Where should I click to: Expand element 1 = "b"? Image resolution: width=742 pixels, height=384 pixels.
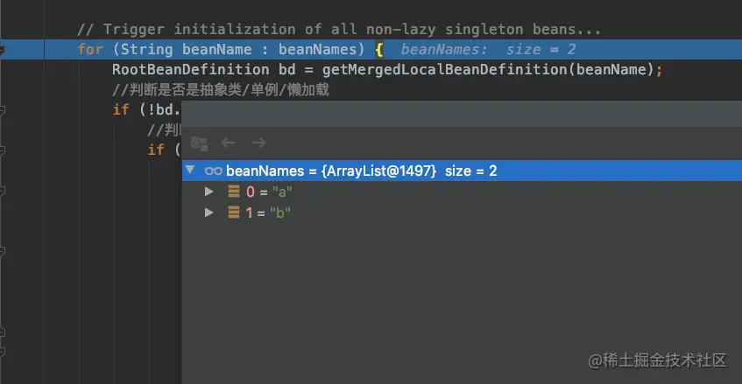[208, 213]
